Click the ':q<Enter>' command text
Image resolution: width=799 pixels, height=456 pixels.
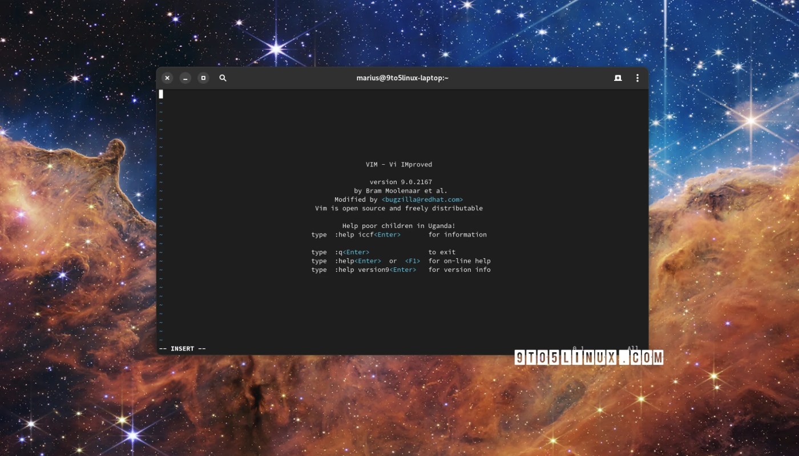(x=352, y=252)
